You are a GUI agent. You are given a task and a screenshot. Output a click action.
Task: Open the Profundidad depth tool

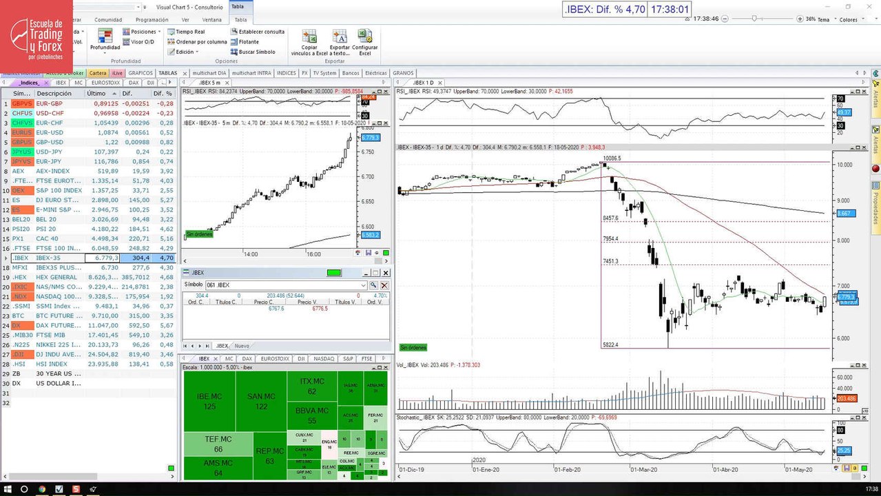[x=105, y=41]
